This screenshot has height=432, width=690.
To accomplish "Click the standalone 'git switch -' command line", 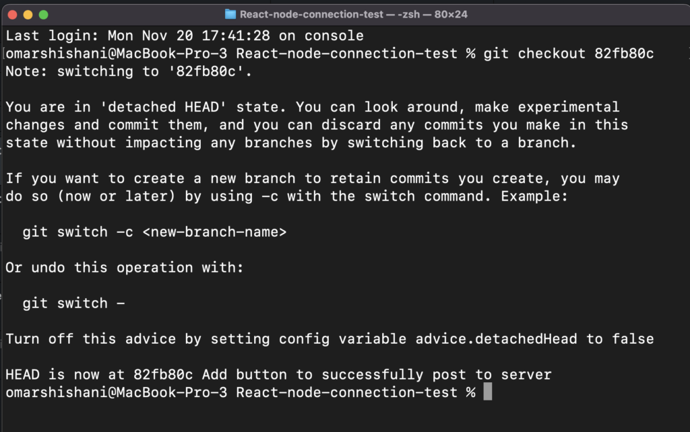I will [x=74, y=303].
